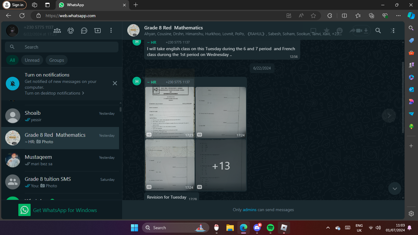This screenshot has width=418, height=235.
Task: Open the +13 more photos thumbnail
Action: [x=221, y=165]
